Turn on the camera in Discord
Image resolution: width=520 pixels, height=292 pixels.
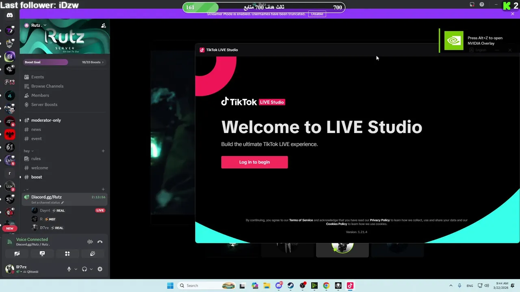click(x=17, y=254)
